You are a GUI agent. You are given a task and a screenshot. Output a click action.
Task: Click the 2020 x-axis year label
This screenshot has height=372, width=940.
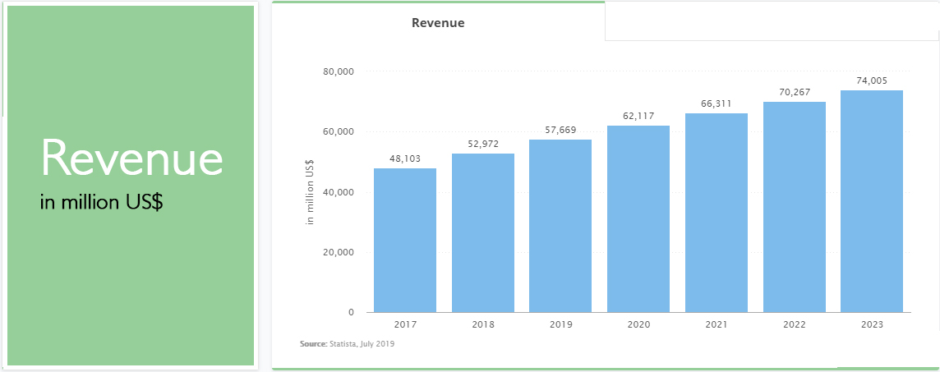point(638,324)
